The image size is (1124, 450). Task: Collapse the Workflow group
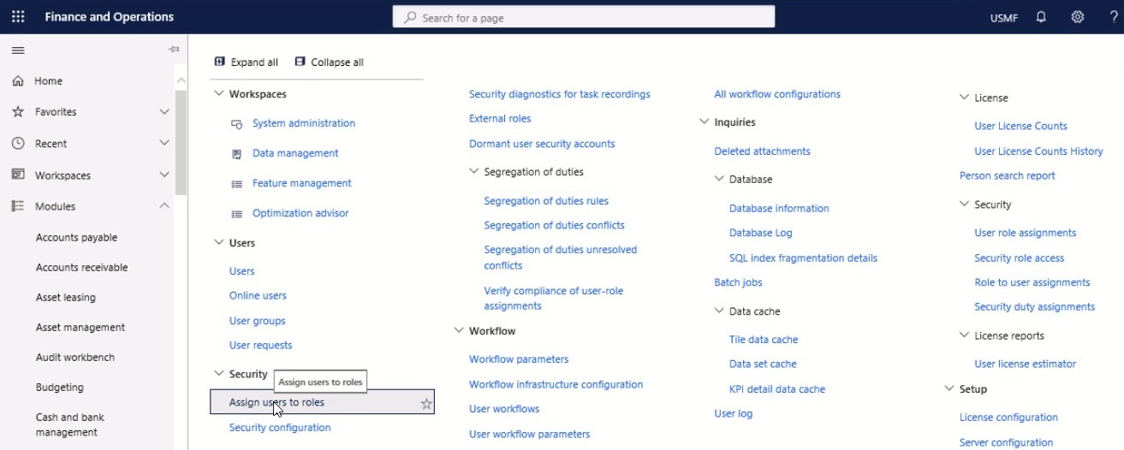click(459, 331)
